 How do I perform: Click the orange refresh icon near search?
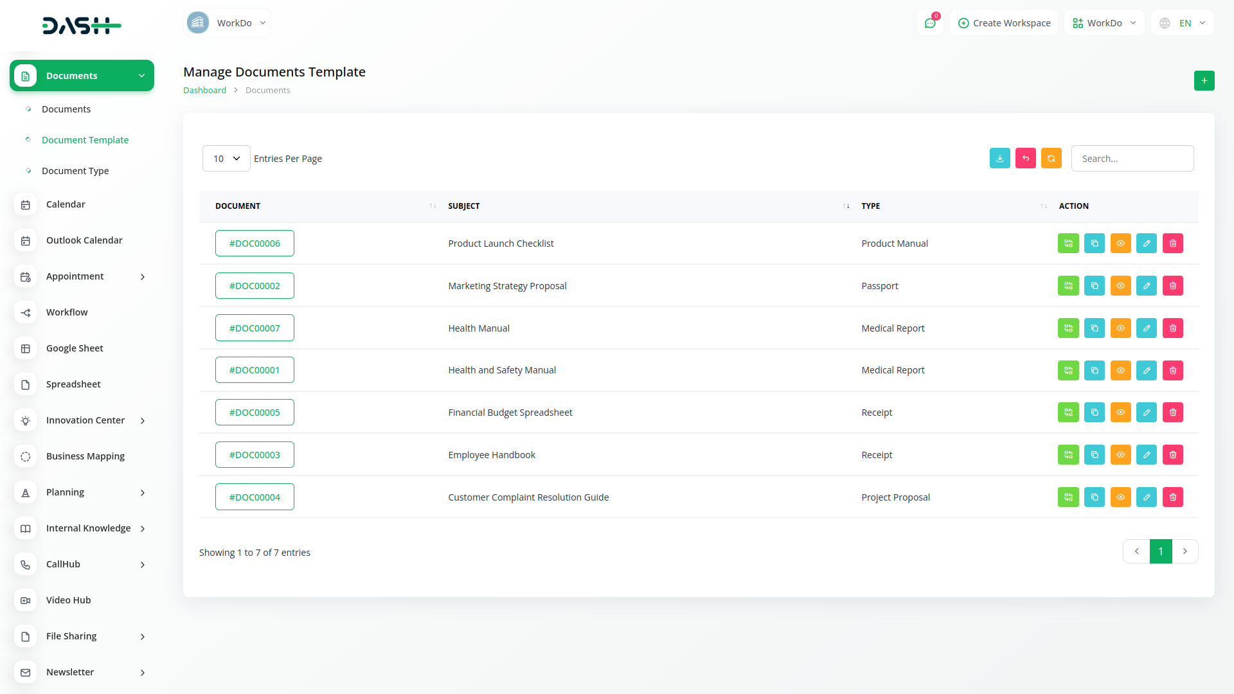pos(1051,158)
